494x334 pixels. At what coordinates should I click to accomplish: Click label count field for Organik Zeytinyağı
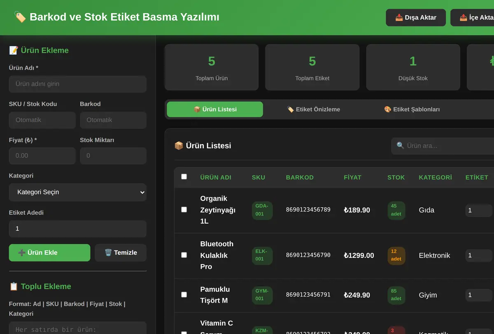click(480, 210)
